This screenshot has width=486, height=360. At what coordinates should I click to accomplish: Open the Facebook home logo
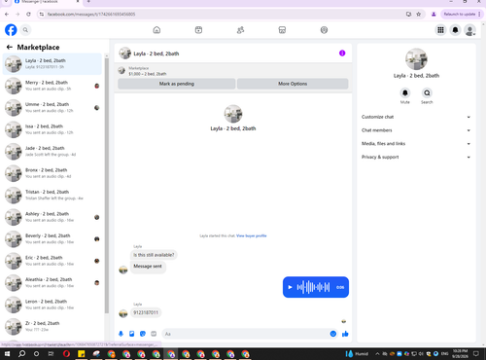pos(11,30)
